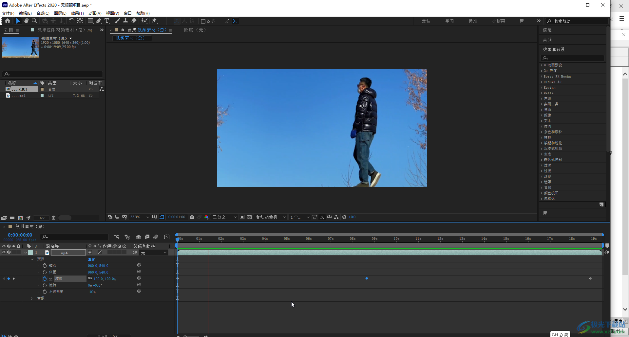Select the Hand tool
Screen dimensions: 629x337
26,21
